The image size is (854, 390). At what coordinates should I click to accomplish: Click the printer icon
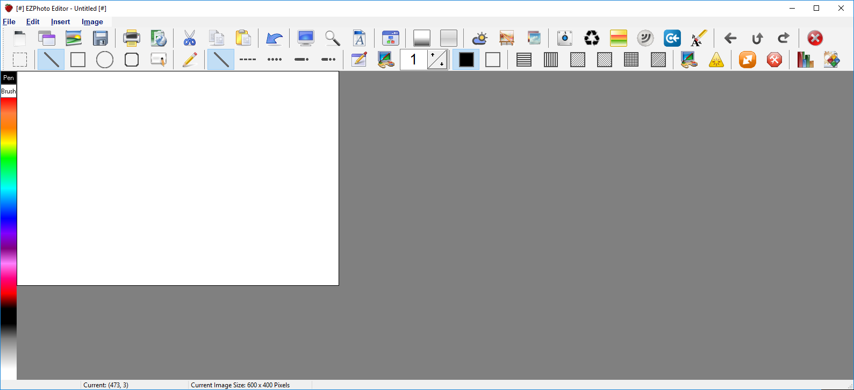point(131,38)
